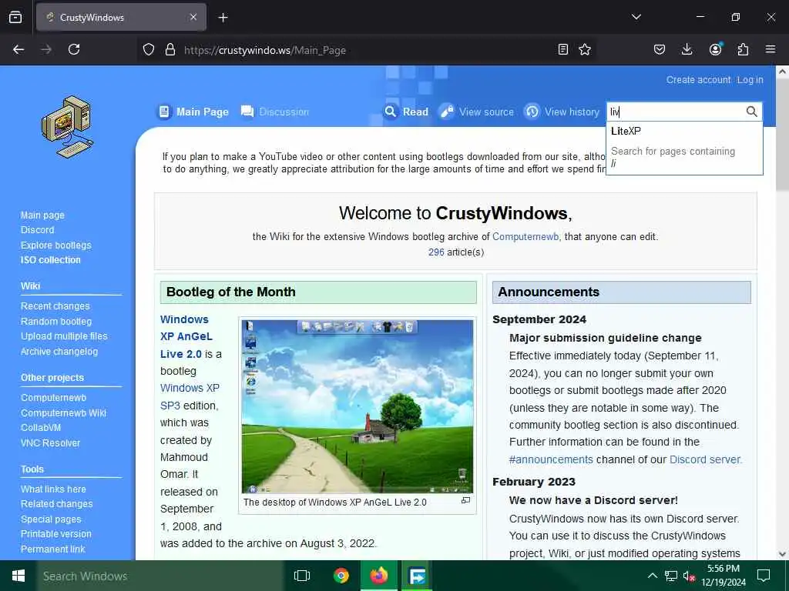The height and width of the screenshot is (591, 789).
Task: Open Windows XP SP3 link
Action: point(190,396)
